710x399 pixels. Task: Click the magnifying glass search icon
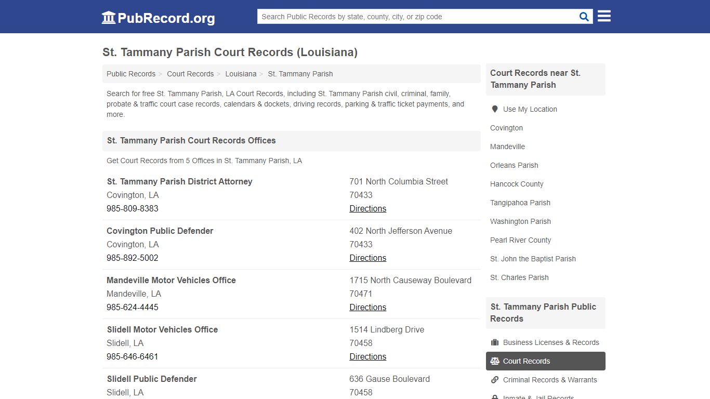coord(584,17)
